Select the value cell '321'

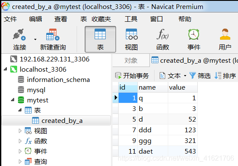point(183,140)
